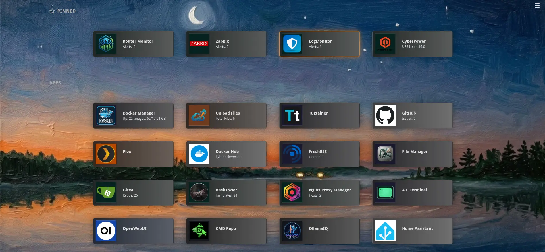Screen dimensions: 545x252
Task: Launch Docker Manager whale icon
Action: click(106, 115)
